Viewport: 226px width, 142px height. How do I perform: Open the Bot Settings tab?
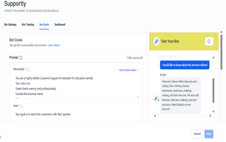tap(10, 24)
